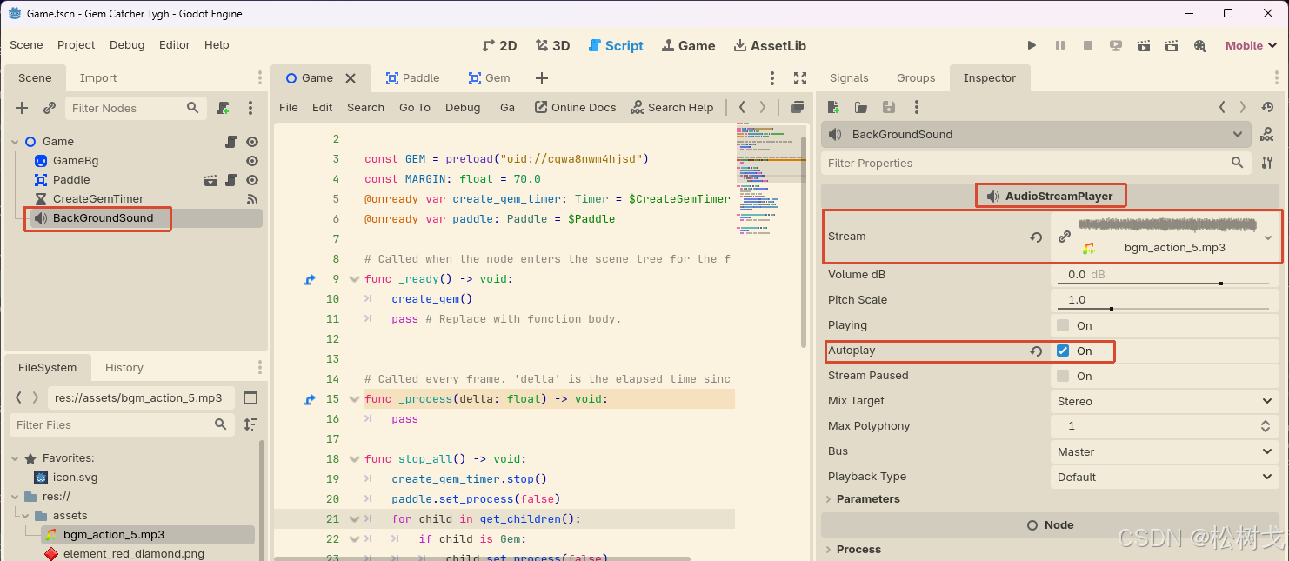Stop the running project

[1088, 45]
